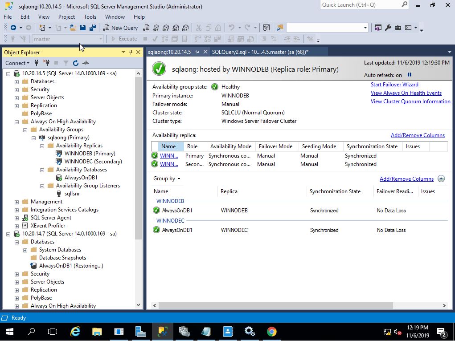Click the DAX query icon
Image resolution: width=455 pixels, height=341 pixels.
[185, 28]
